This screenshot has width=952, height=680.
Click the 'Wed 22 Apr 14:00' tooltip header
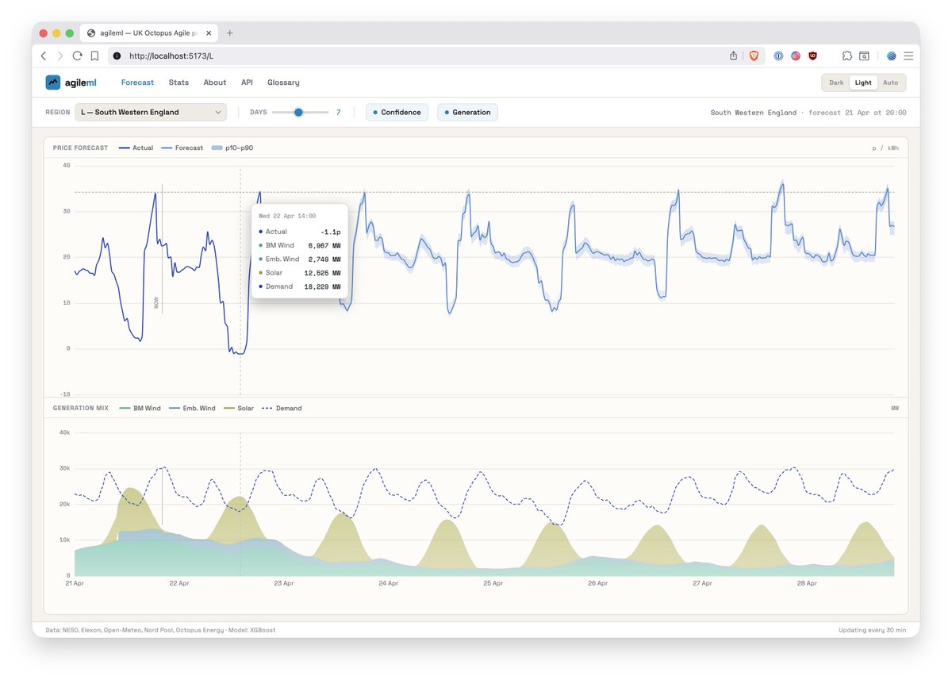coord(287,216)
